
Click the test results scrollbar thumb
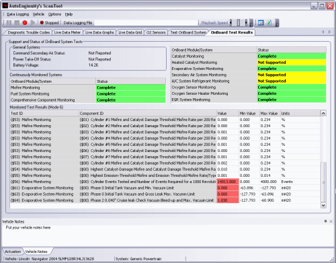(323, 182)
